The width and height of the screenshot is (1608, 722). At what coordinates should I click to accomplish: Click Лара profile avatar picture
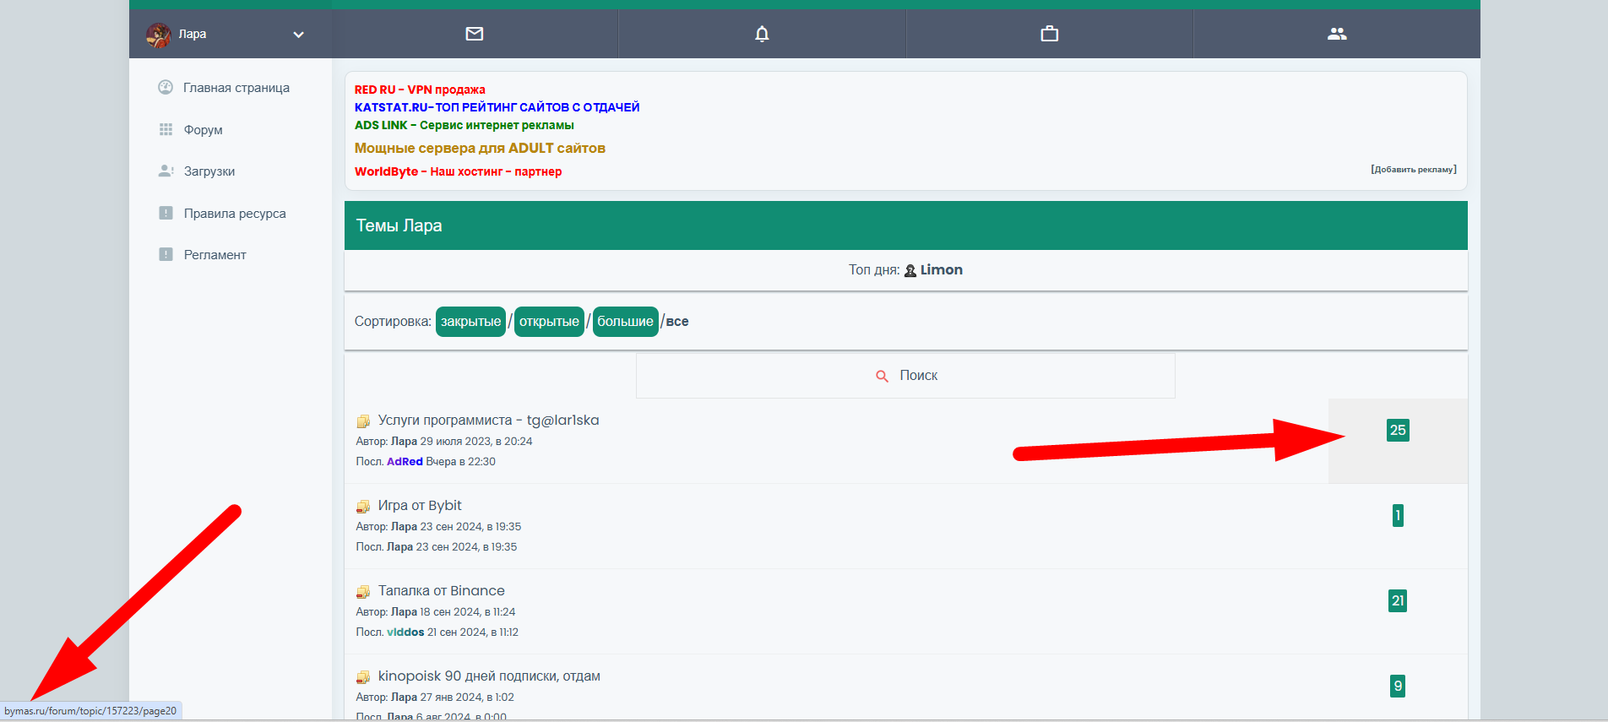(159, 35)
